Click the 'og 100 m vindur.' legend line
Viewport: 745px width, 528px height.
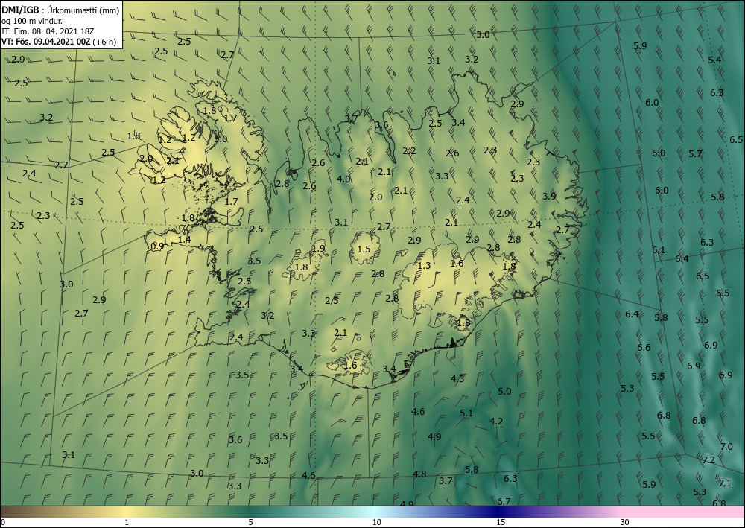click(32, 21)
